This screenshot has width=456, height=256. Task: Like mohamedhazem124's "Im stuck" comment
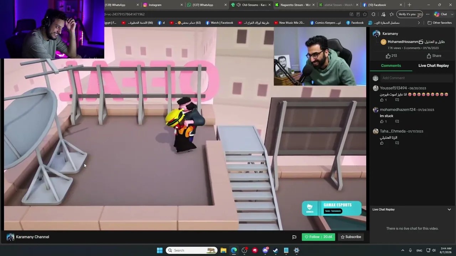(x=382, y=122)
